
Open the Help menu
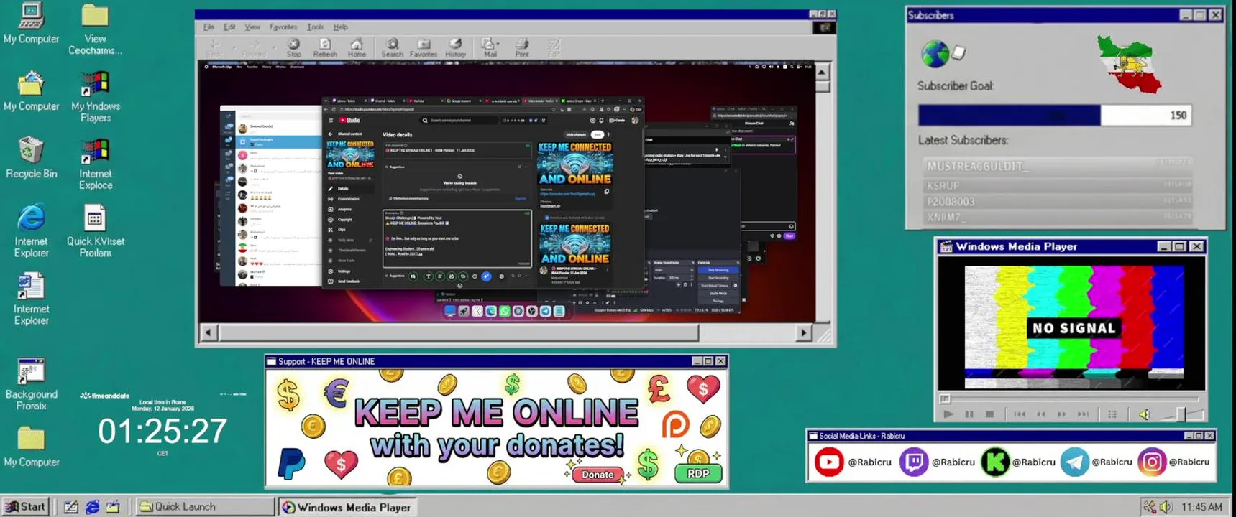341,27
